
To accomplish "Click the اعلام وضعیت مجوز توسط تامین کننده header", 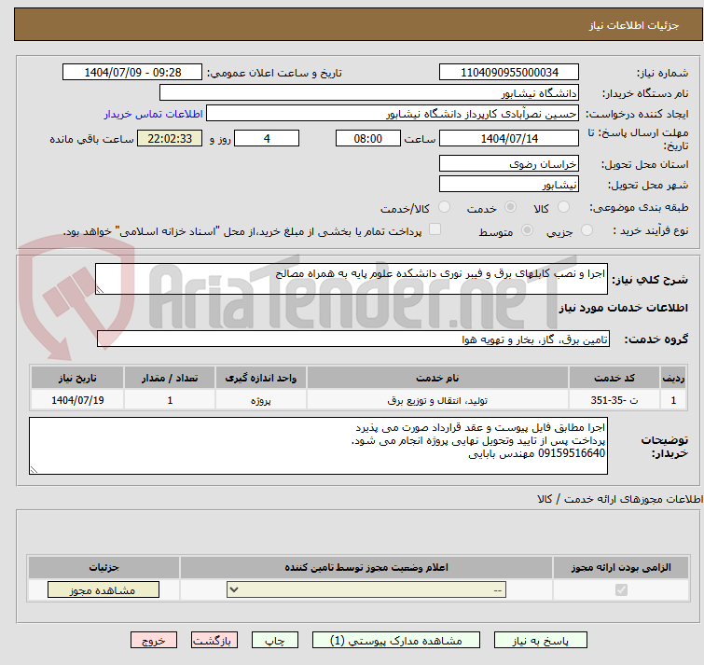I will pyautogui.click(x=366, y=568).
